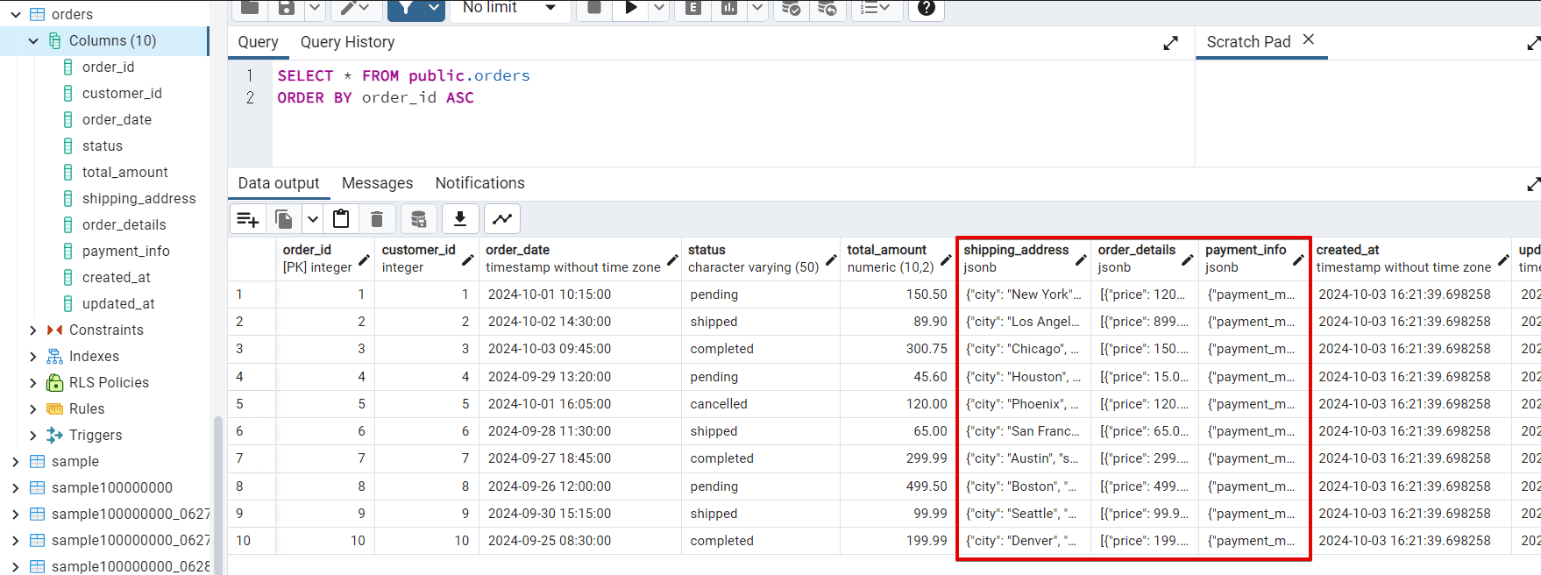
Task: Click the Edit pencil toolbar button
Action: click(355, 7)
